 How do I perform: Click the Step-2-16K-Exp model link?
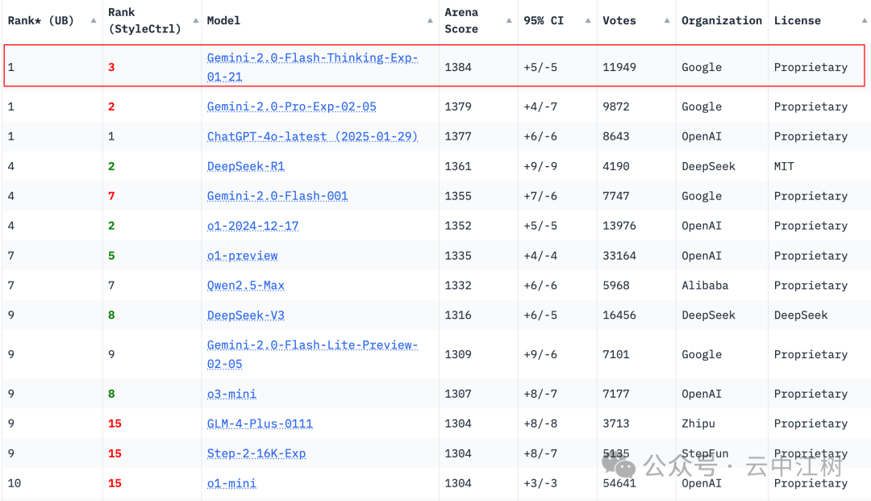click(256, 453)
